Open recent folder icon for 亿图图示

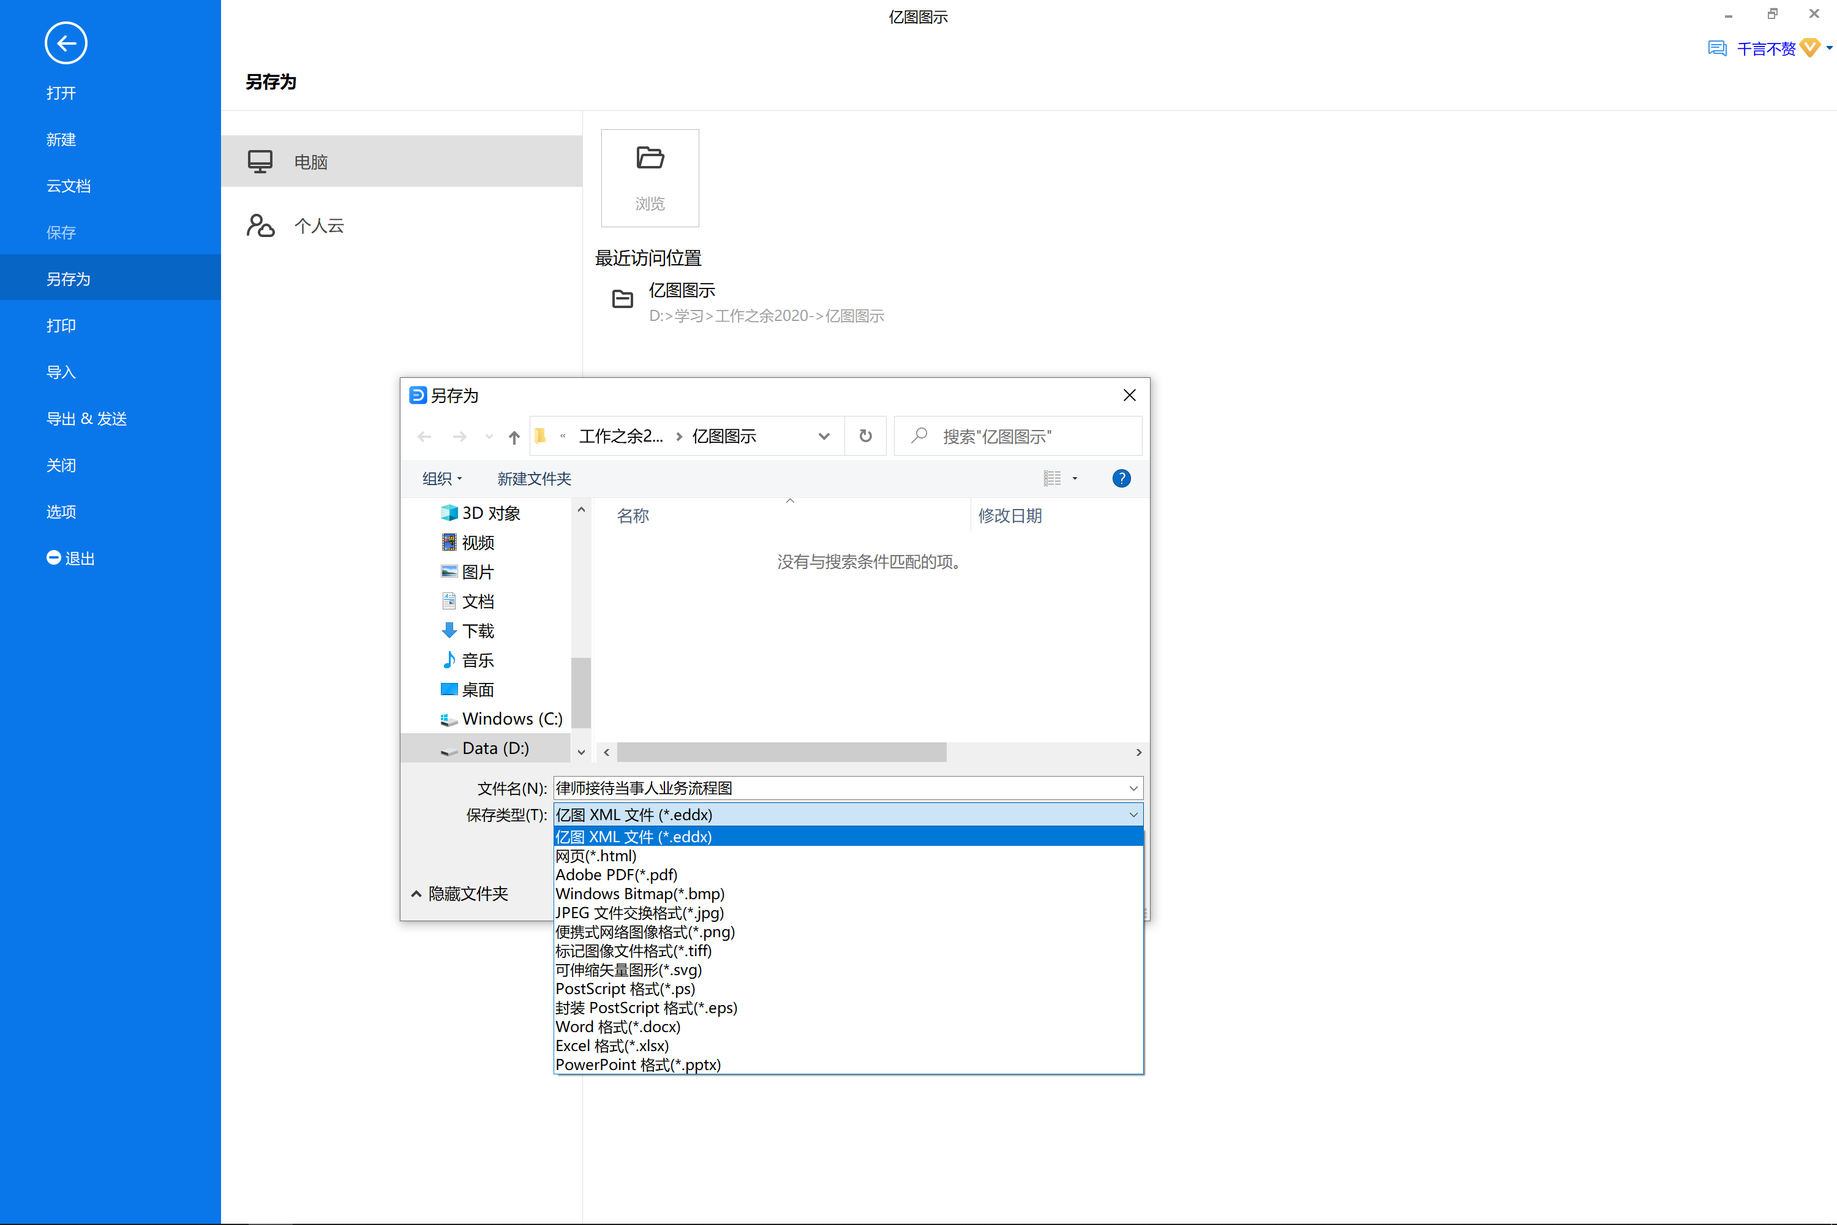pos(623,300)
